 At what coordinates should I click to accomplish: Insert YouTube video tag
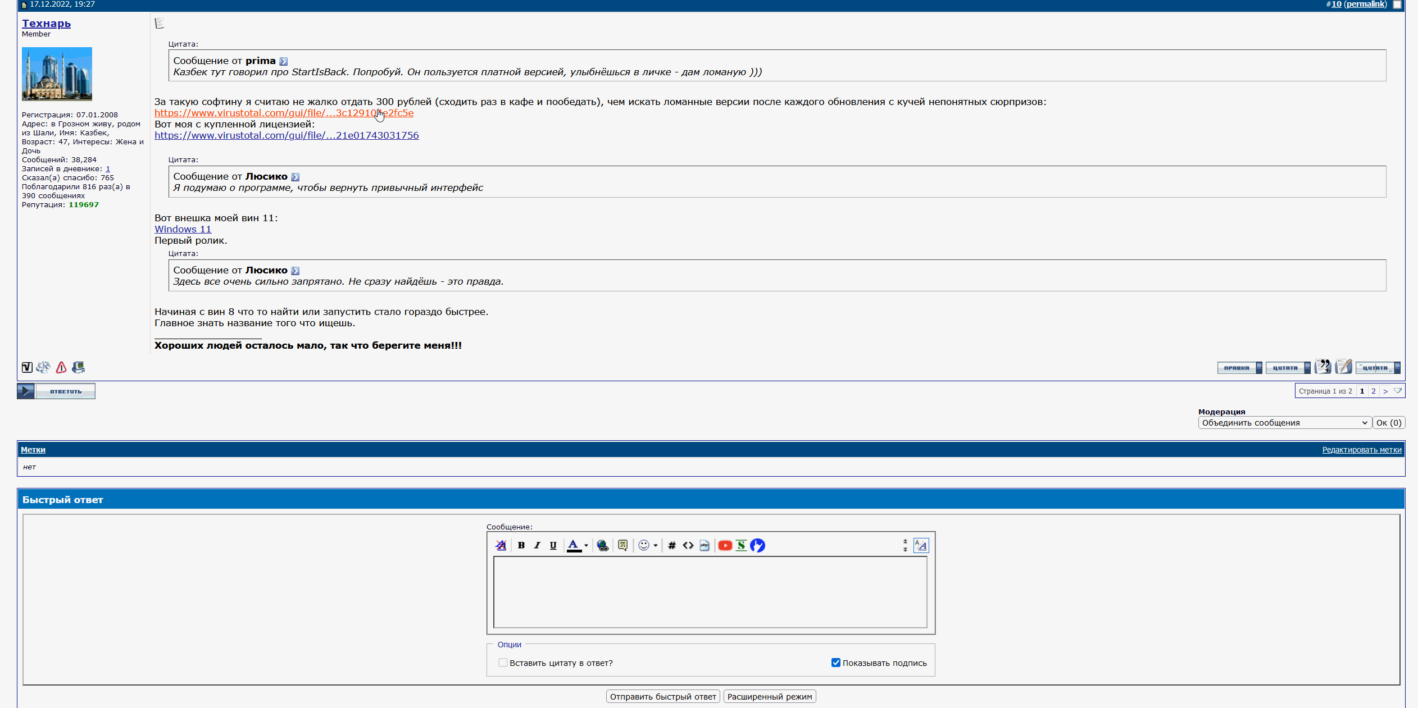(x=725, y=545)
